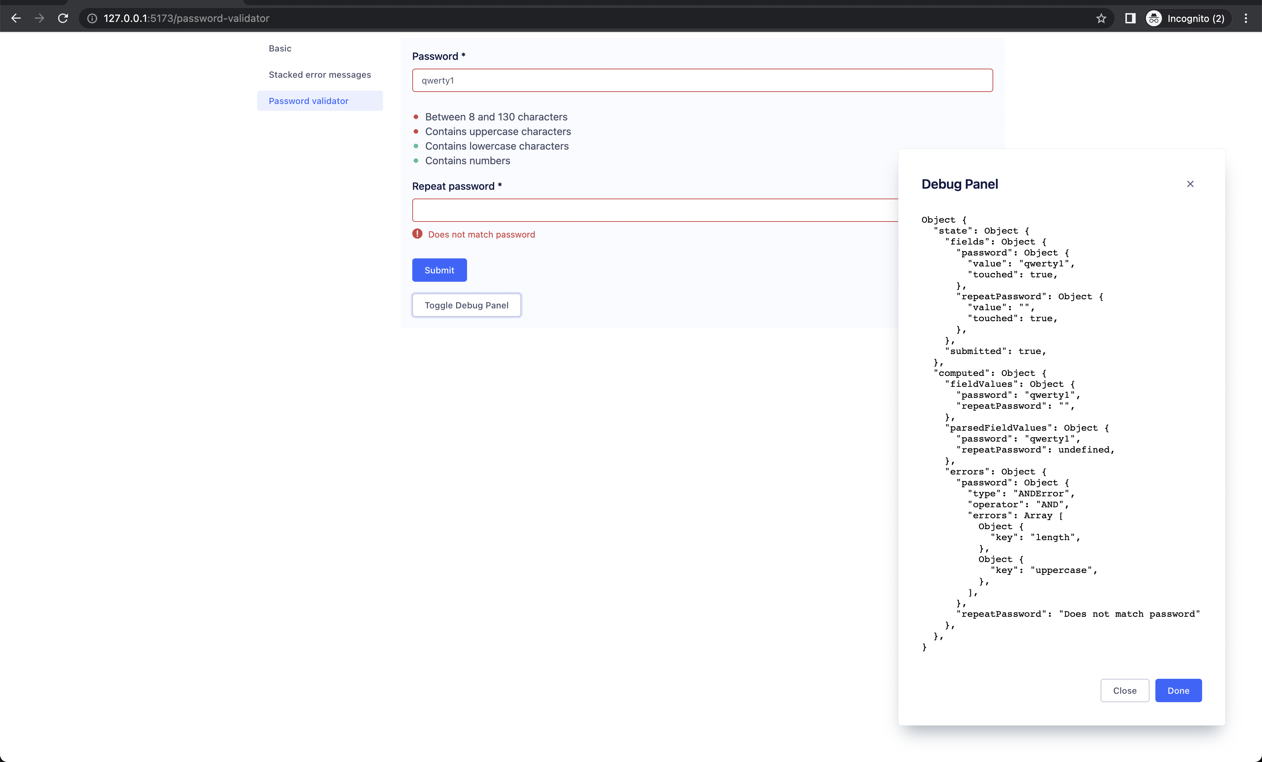Click the browser back arrow
The width and height of the screenshot is (1262, 762).
(x=16, y=18)
